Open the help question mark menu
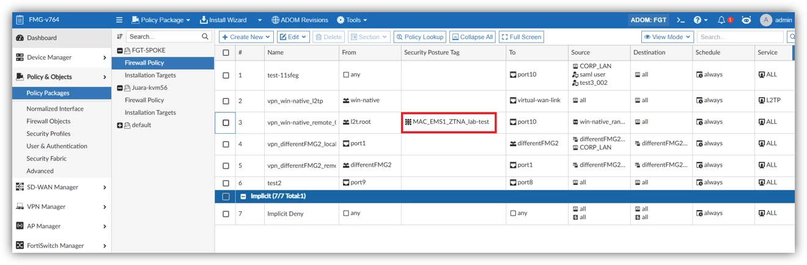Viewport: 807px width, 265px height. click(x=701, y=20)
